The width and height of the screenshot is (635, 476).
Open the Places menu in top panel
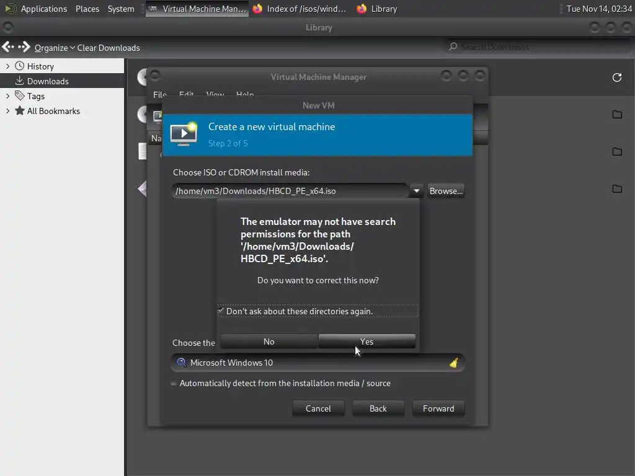(x=87, y=9)
